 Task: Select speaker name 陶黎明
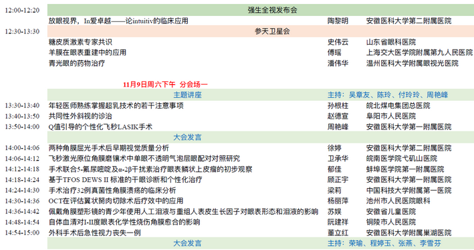[x=338, y=21]
